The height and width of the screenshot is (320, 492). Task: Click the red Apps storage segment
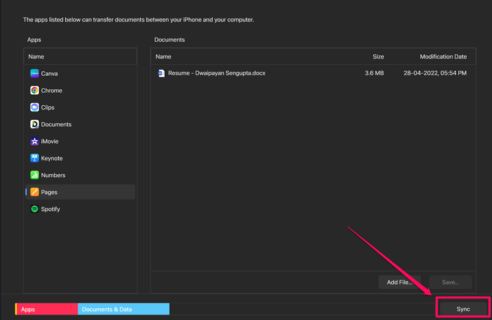pos(47,310)
